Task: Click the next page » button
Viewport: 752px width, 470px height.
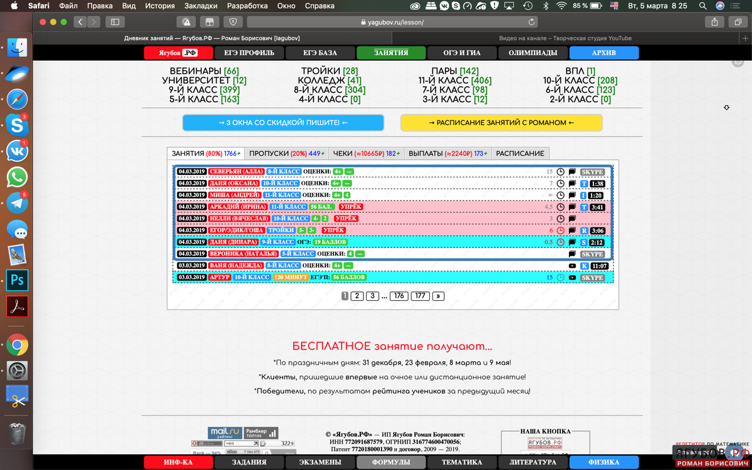Action: pos(438,296)
